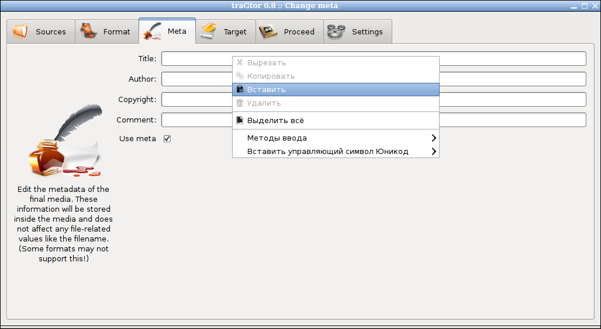The image size is (601, 329).
Task: Minimize the traGtor window
Action: (x=575, y=6)
